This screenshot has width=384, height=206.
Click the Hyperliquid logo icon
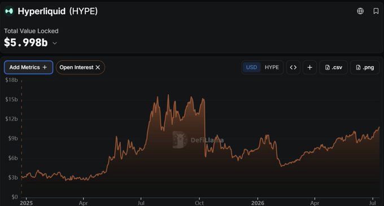click(x=9, y=11)
